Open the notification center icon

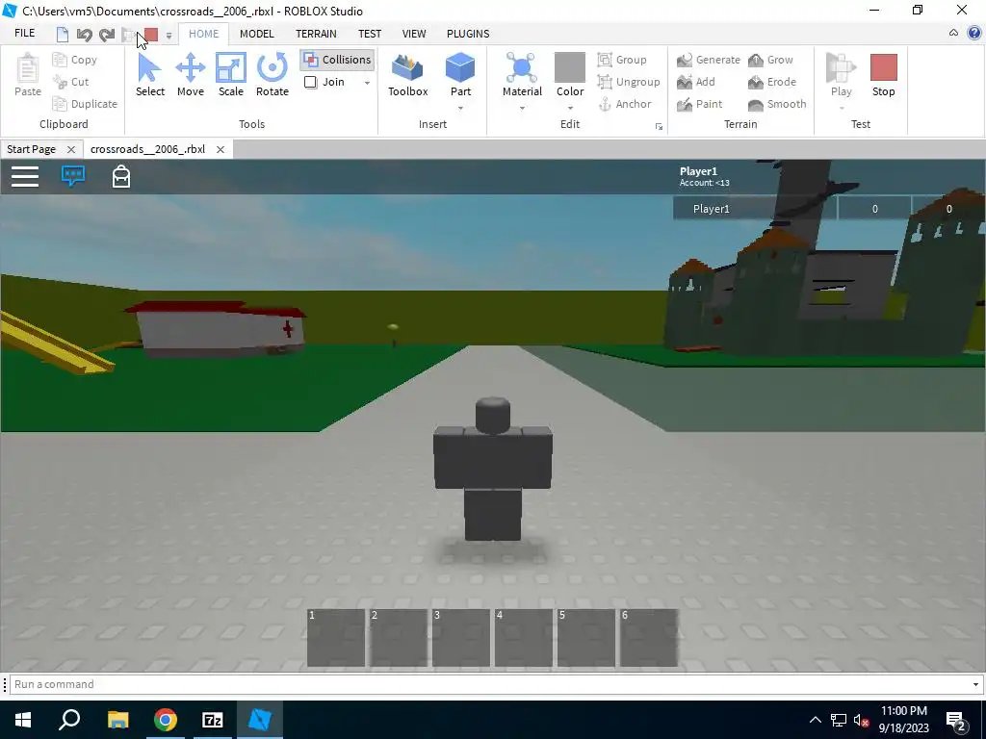coord(956,720)
